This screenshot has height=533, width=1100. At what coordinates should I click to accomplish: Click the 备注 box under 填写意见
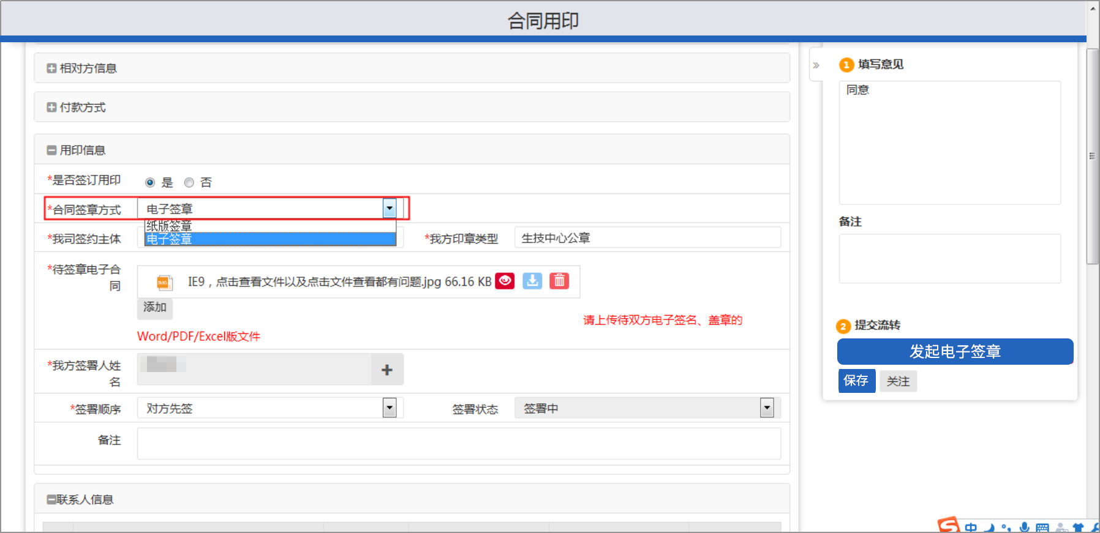[x=949, y=258]
